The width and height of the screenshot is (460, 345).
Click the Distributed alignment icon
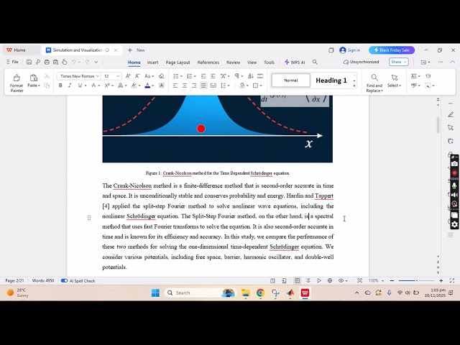[213, 86]
